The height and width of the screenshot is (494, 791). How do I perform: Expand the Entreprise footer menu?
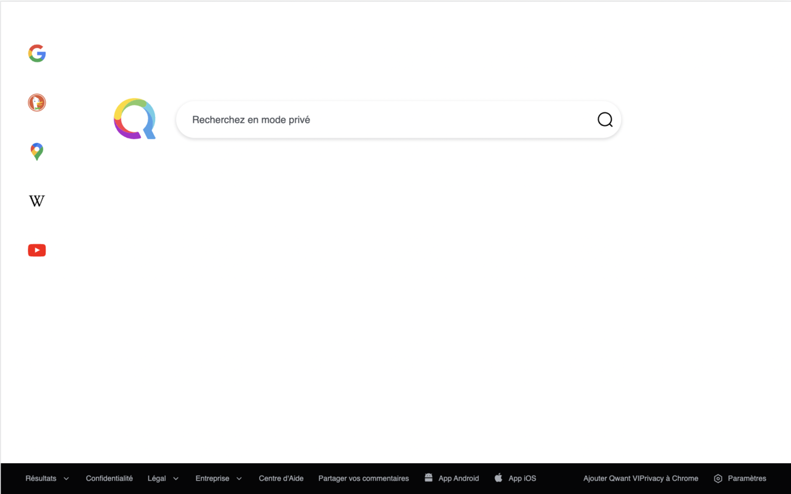click(219, 479)
